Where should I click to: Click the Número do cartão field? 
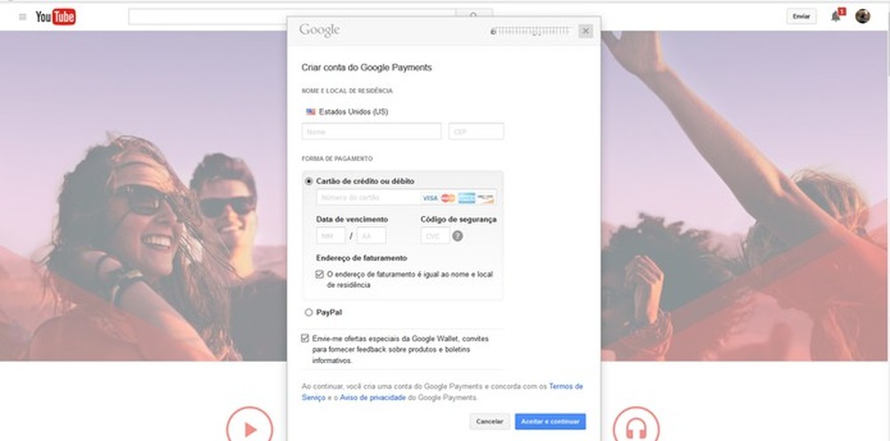click(407, 197)
